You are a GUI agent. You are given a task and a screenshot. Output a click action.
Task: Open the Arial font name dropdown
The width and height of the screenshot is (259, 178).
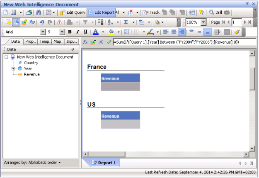[x=43, y=32]
